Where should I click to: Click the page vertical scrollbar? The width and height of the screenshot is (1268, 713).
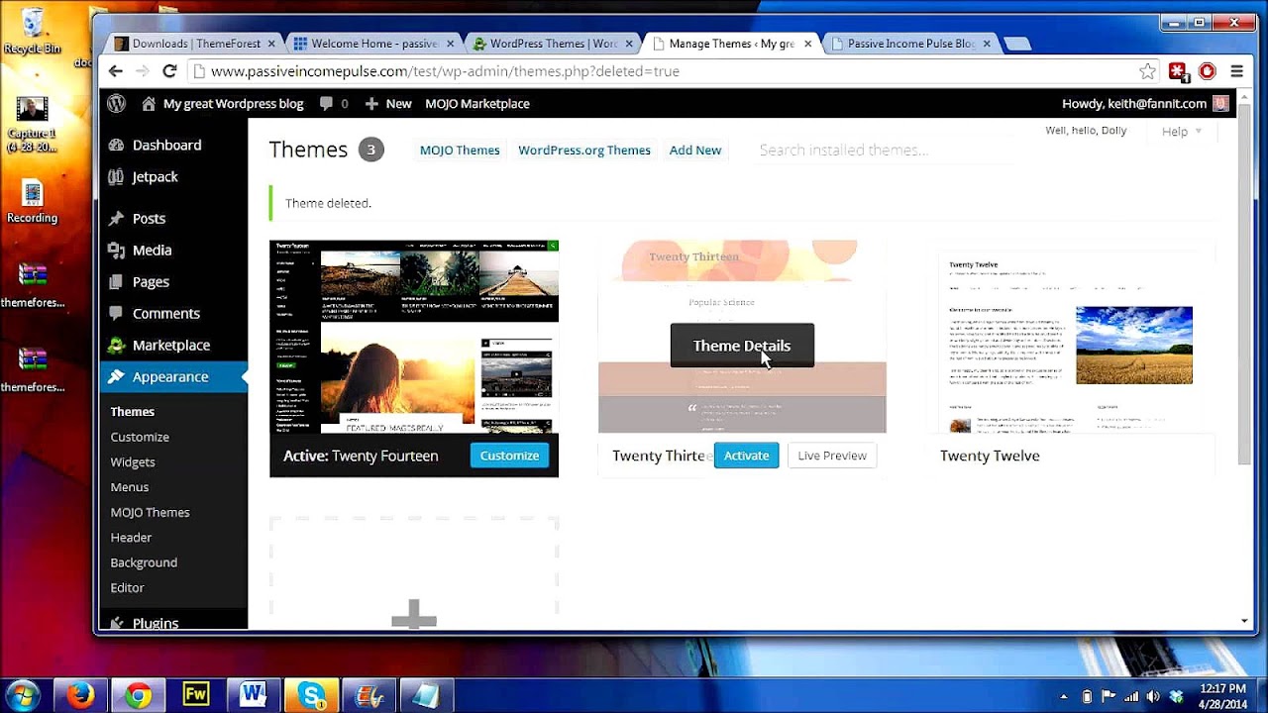[x=1244, y=287]
